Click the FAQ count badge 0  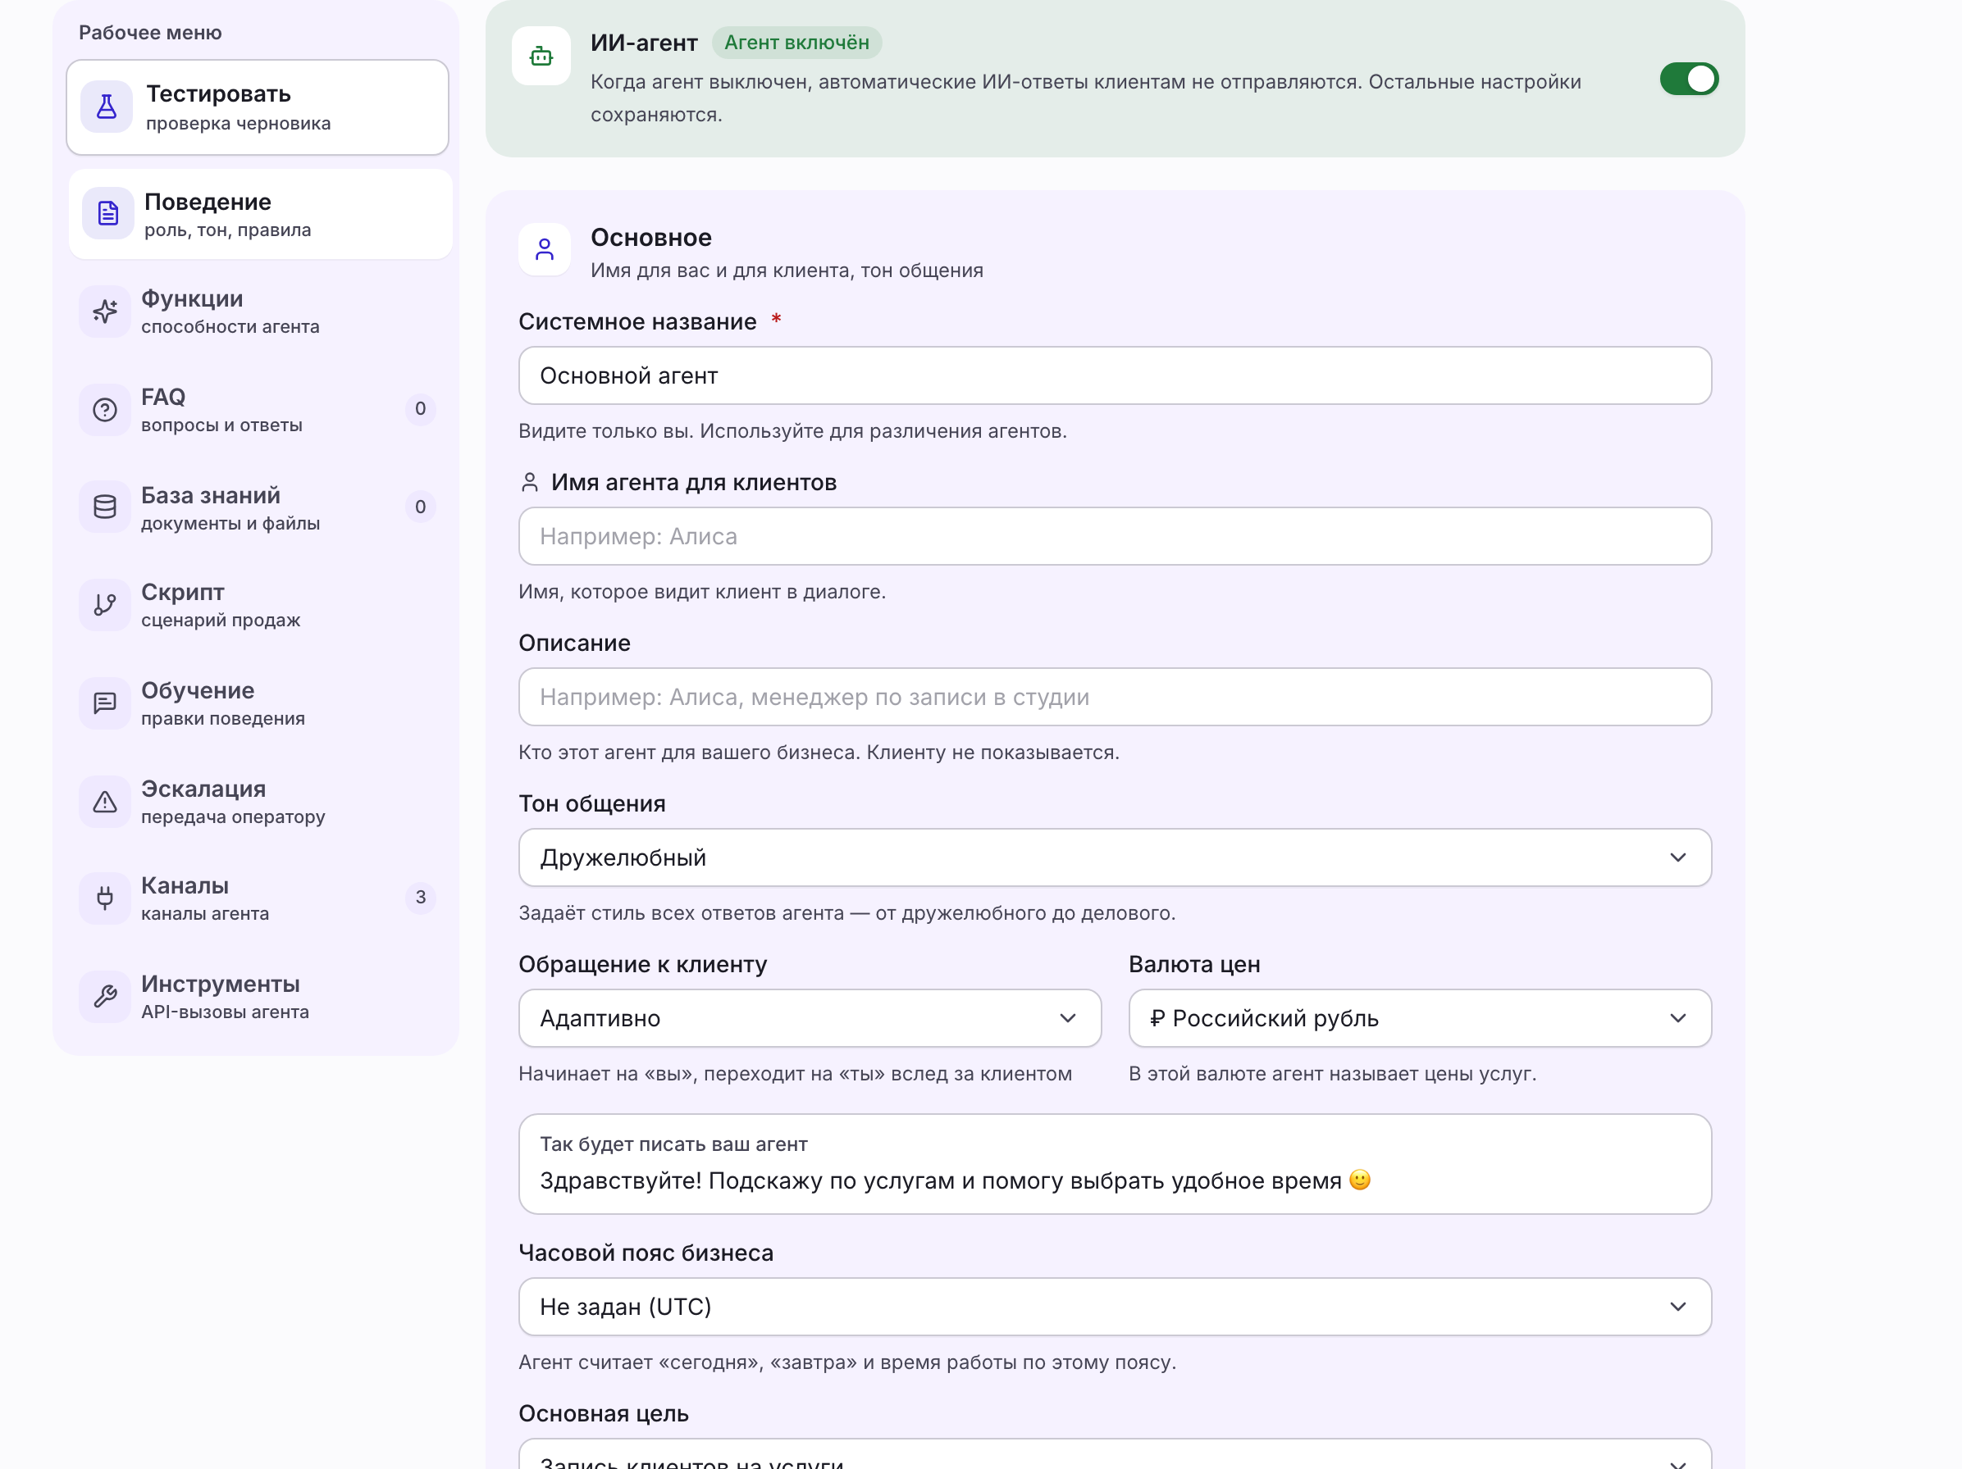pyautogui.click(x=421, y=409)
